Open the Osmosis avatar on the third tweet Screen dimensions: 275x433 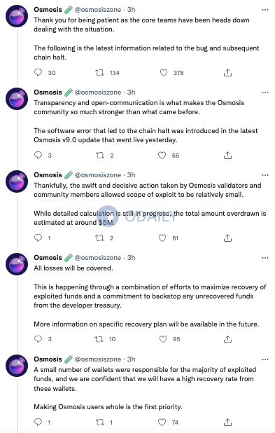(17, 181)
